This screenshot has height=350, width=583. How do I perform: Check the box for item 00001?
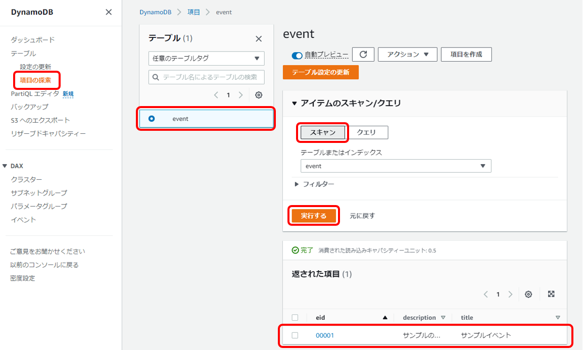pyautogui.click(x=295, y=335)
